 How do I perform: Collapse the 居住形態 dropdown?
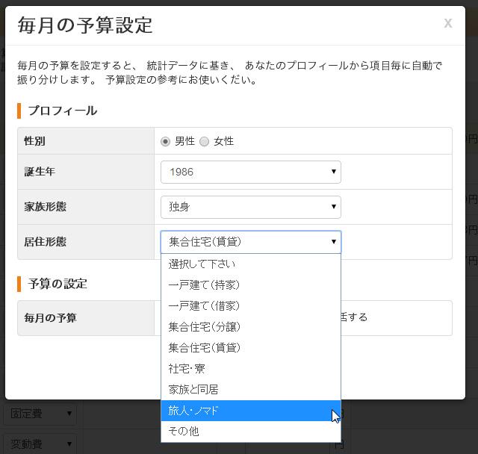[250, 242]
